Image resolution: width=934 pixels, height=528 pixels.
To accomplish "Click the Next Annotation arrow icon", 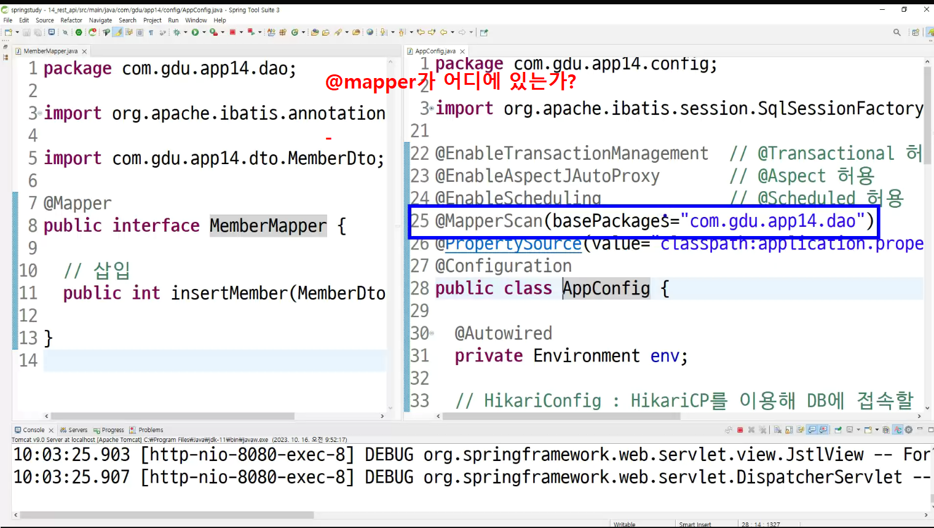I will coord(384,32).
